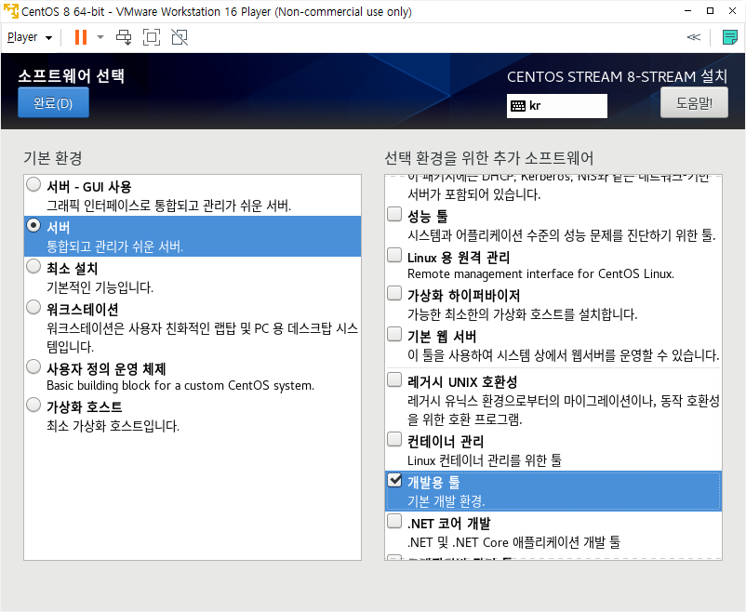
Task: Click the kr keyboard layout indicator
Action: [x=556, y=106]
